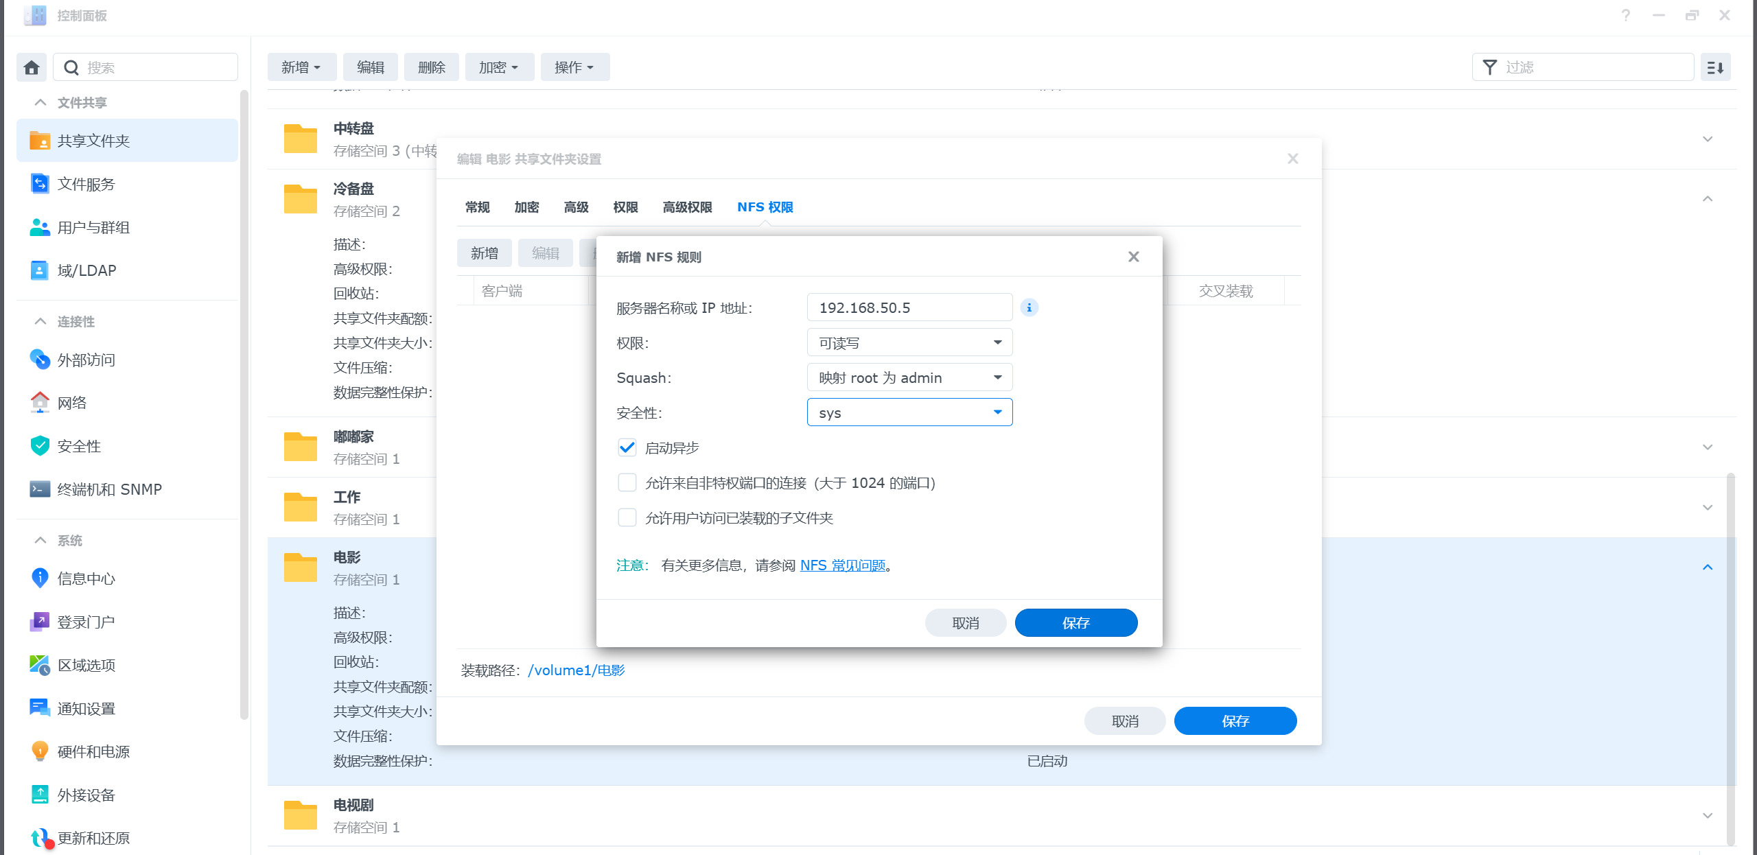Open Security (安全性) shield item
Viewport: 1757px width, 855px height.
click(79, 446)
